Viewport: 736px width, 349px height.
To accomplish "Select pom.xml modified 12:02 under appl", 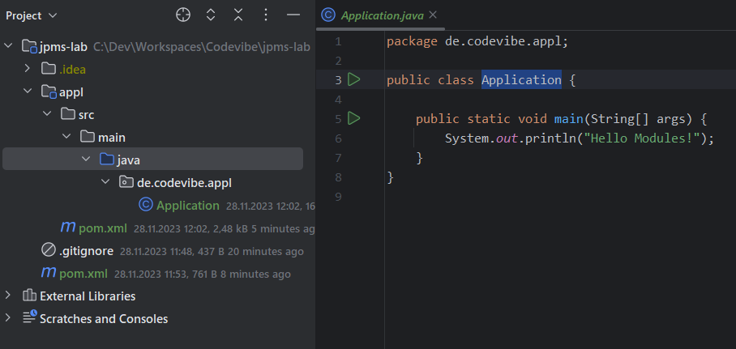I will [103, 228].
